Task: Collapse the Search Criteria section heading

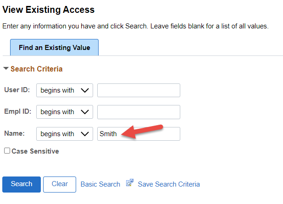Action: tap(36, 69)
